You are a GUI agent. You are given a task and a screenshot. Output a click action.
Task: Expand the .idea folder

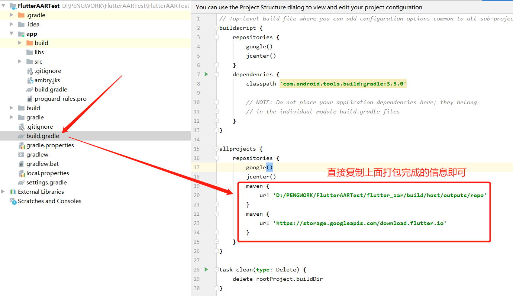point(11,24)
